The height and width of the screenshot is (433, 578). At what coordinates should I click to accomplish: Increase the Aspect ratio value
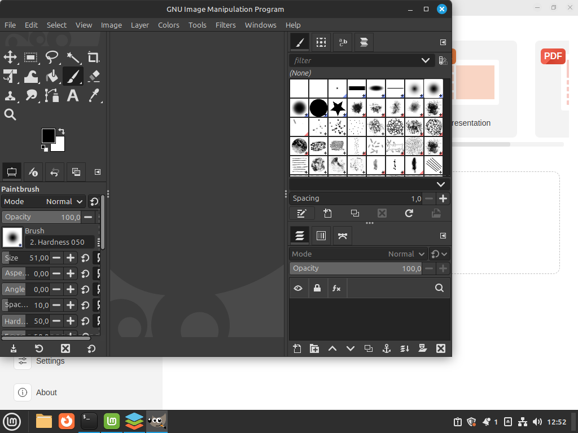(71, 273)
